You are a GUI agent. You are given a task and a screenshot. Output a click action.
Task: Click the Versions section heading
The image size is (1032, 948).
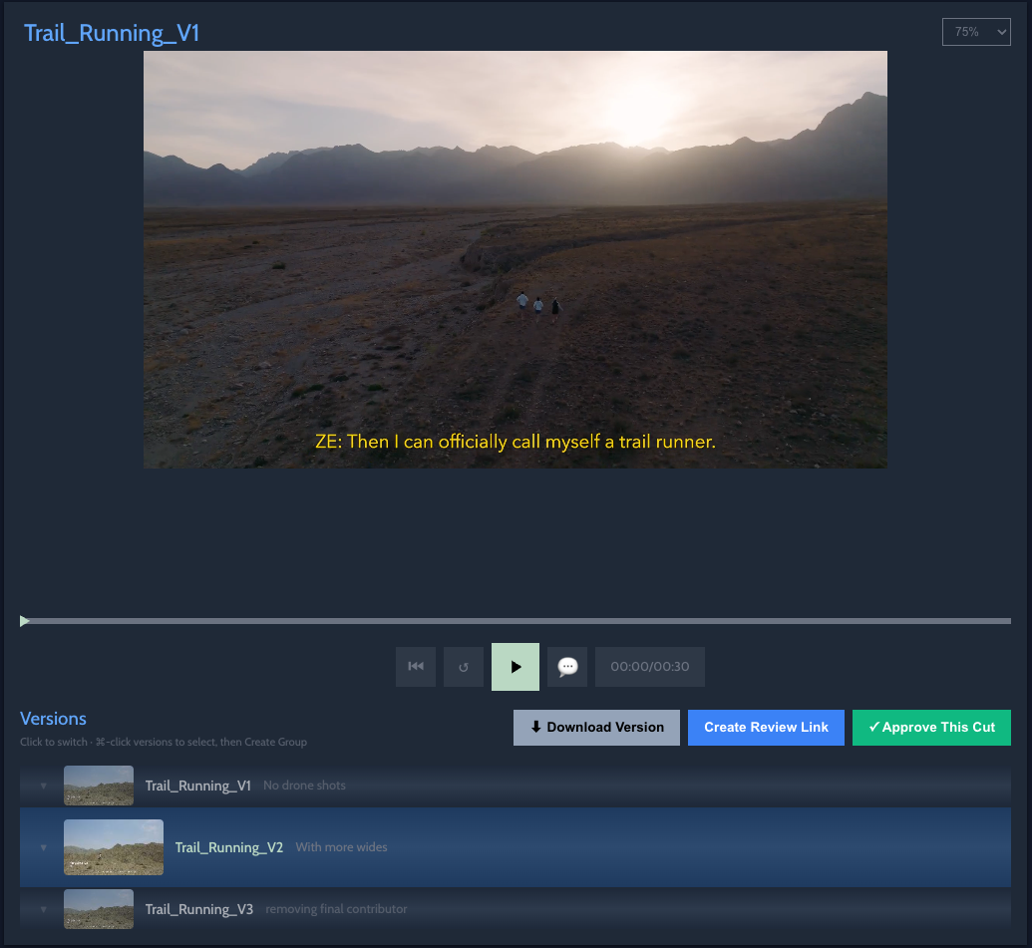click(x=53, y=718)
